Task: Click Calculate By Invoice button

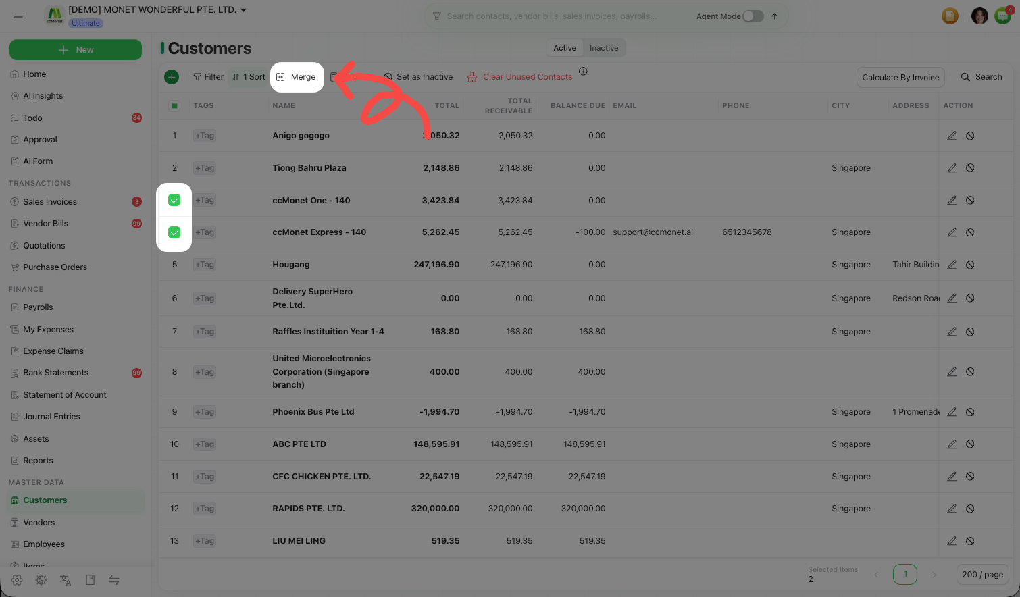Action: pyautogui.click(x=900, y=78)
